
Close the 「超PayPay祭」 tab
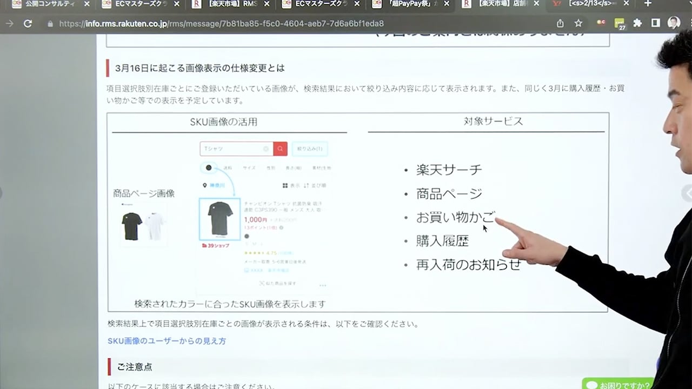tap(447, 4)
